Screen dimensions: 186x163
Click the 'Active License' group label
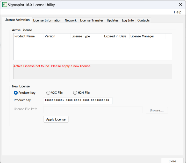pos(22,30)
